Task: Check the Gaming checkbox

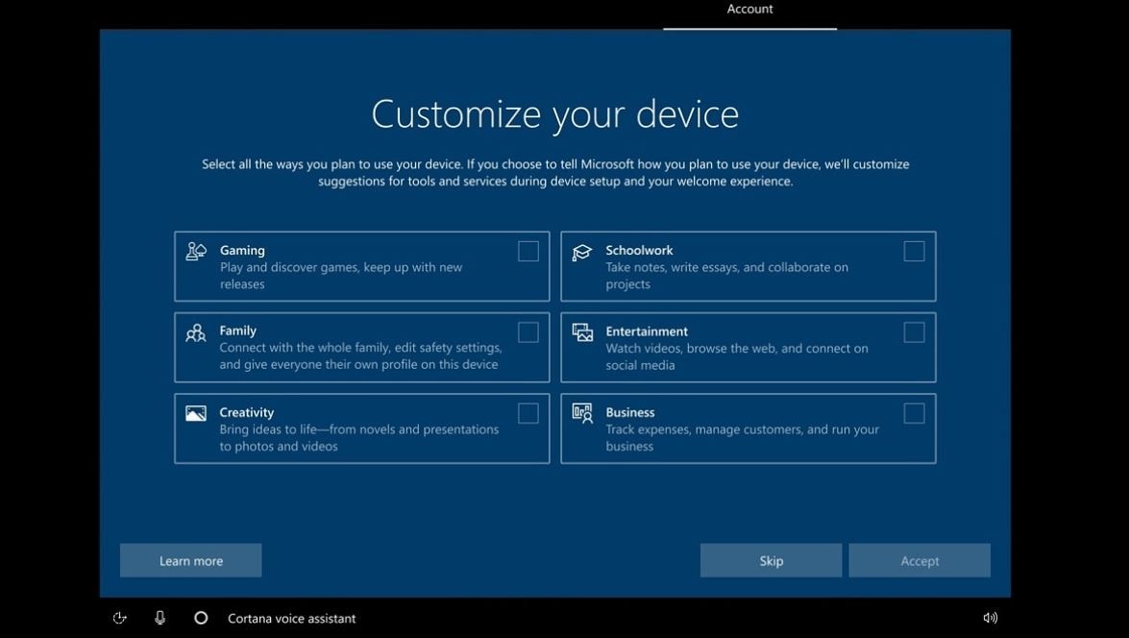Action: (x=528, y=252)
